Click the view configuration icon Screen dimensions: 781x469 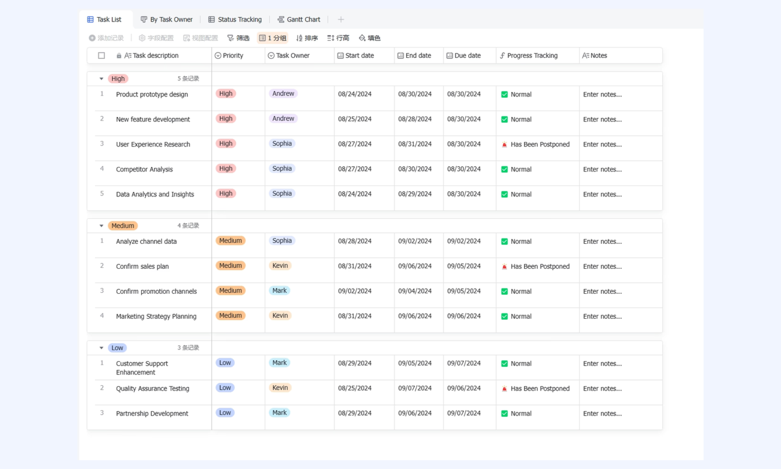click(x=187, y=38)
